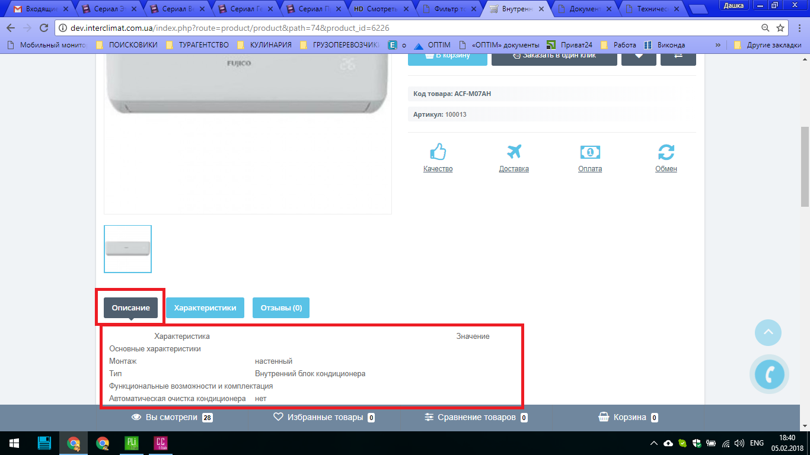Viewport: 810px width, 455px height.
Task: Switch to the Gmail Входящие browser tab
Action: pyautogui.click(x=42, y=9)
